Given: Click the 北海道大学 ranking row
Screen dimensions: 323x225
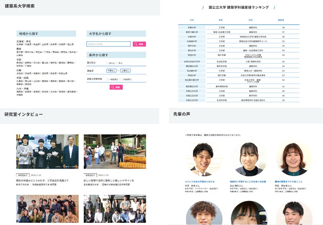Looking at the screenshot, I should point(239,41).
